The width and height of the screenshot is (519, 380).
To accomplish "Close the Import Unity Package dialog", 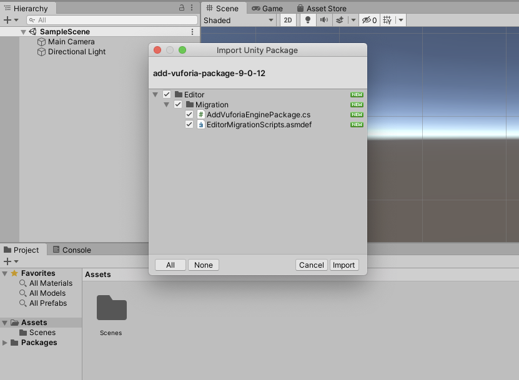I will [x=157, y=50].
